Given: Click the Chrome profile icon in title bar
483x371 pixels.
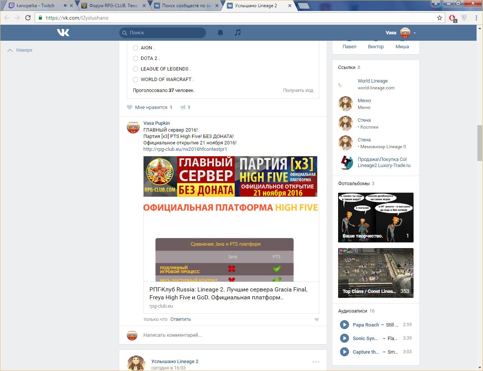Looking at the screenshot, I should 436,3.
